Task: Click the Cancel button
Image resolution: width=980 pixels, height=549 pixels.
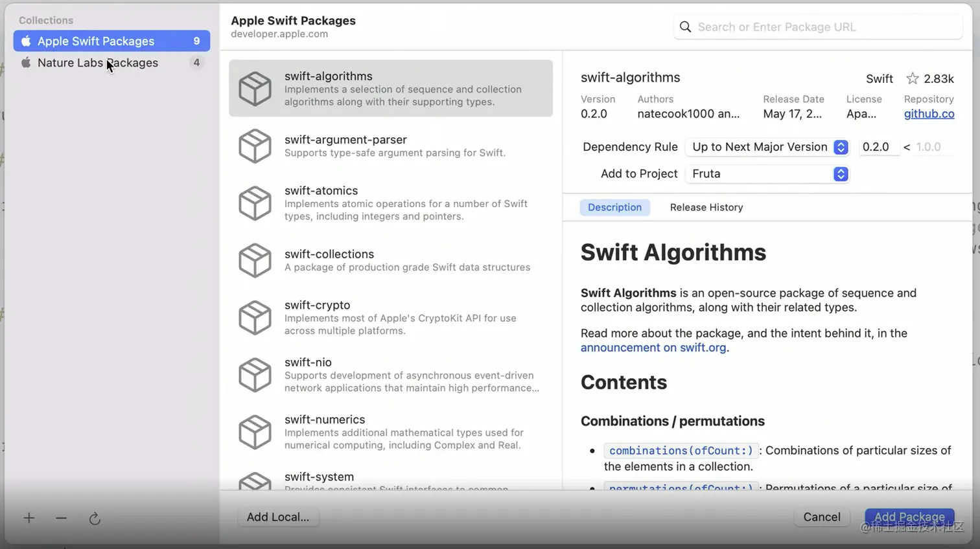Action: point(821,517)
